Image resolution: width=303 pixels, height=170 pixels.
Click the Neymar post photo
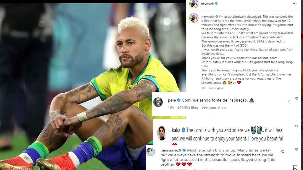pyautogui.click(x=93, y=86)
